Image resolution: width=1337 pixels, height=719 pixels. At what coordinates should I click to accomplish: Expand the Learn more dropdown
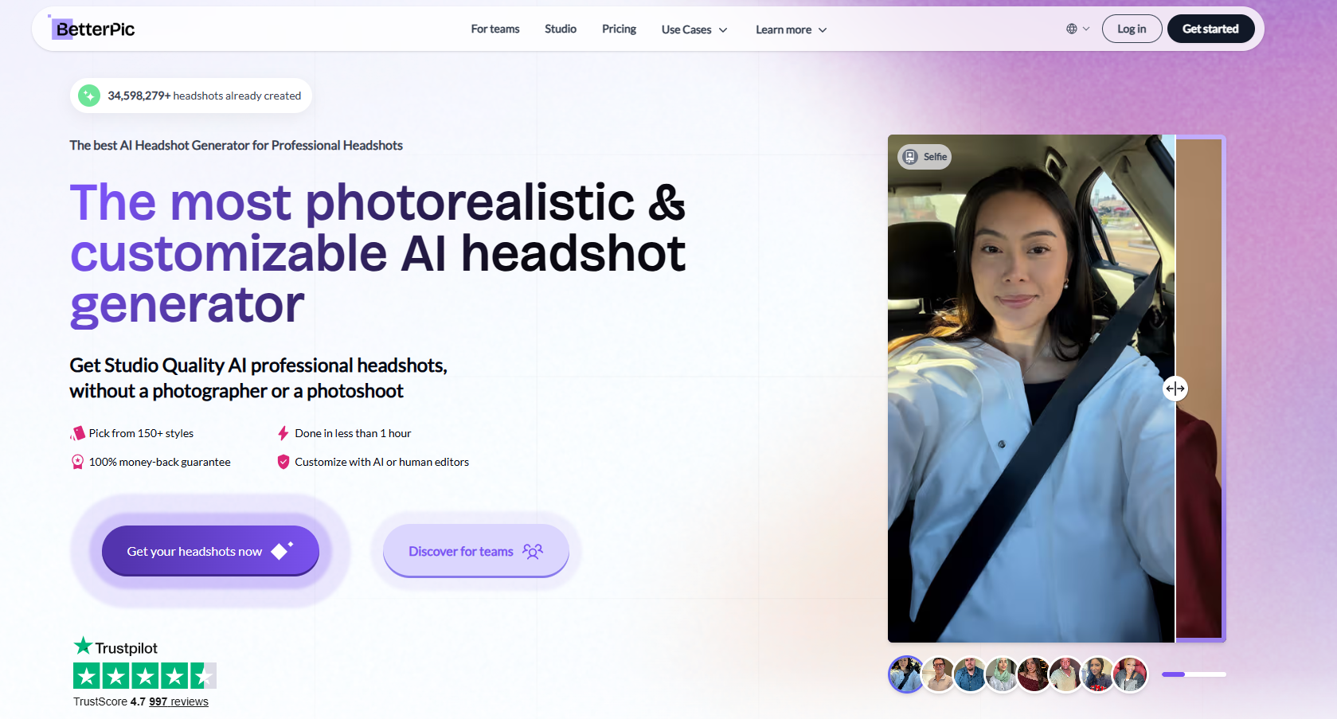[791, 29]
